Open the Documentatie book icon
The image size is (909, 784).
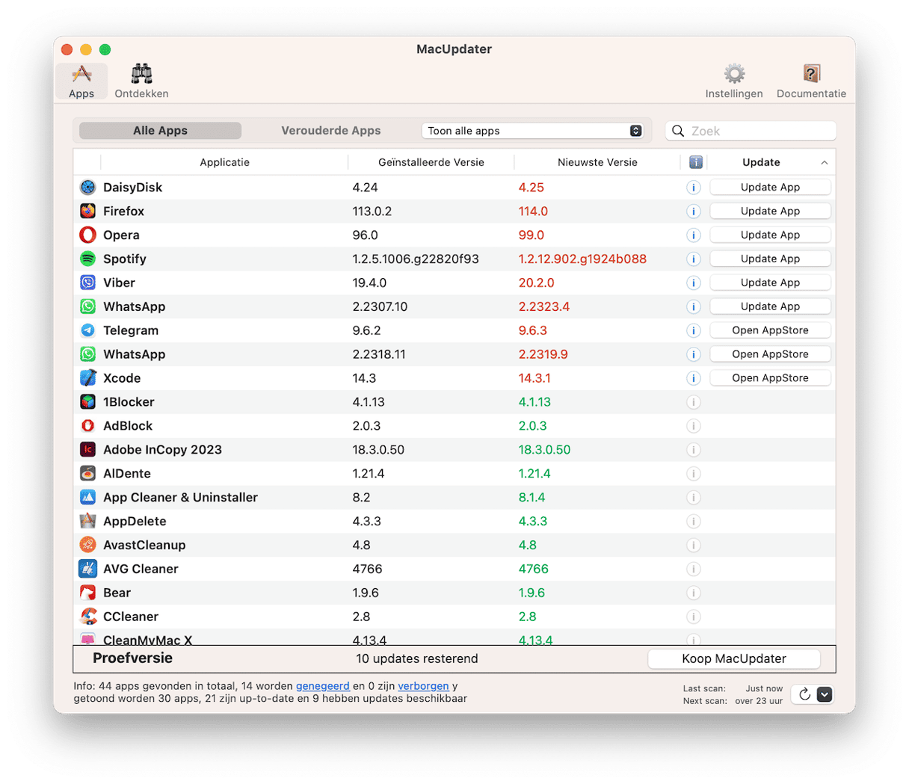811,81
